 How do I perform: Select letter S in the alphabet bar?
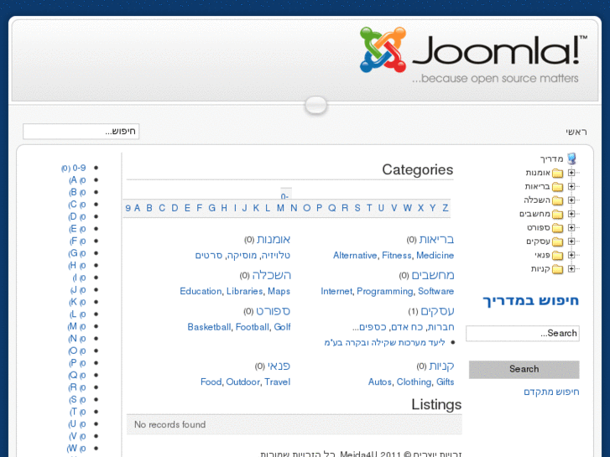[x=357, y=208]
